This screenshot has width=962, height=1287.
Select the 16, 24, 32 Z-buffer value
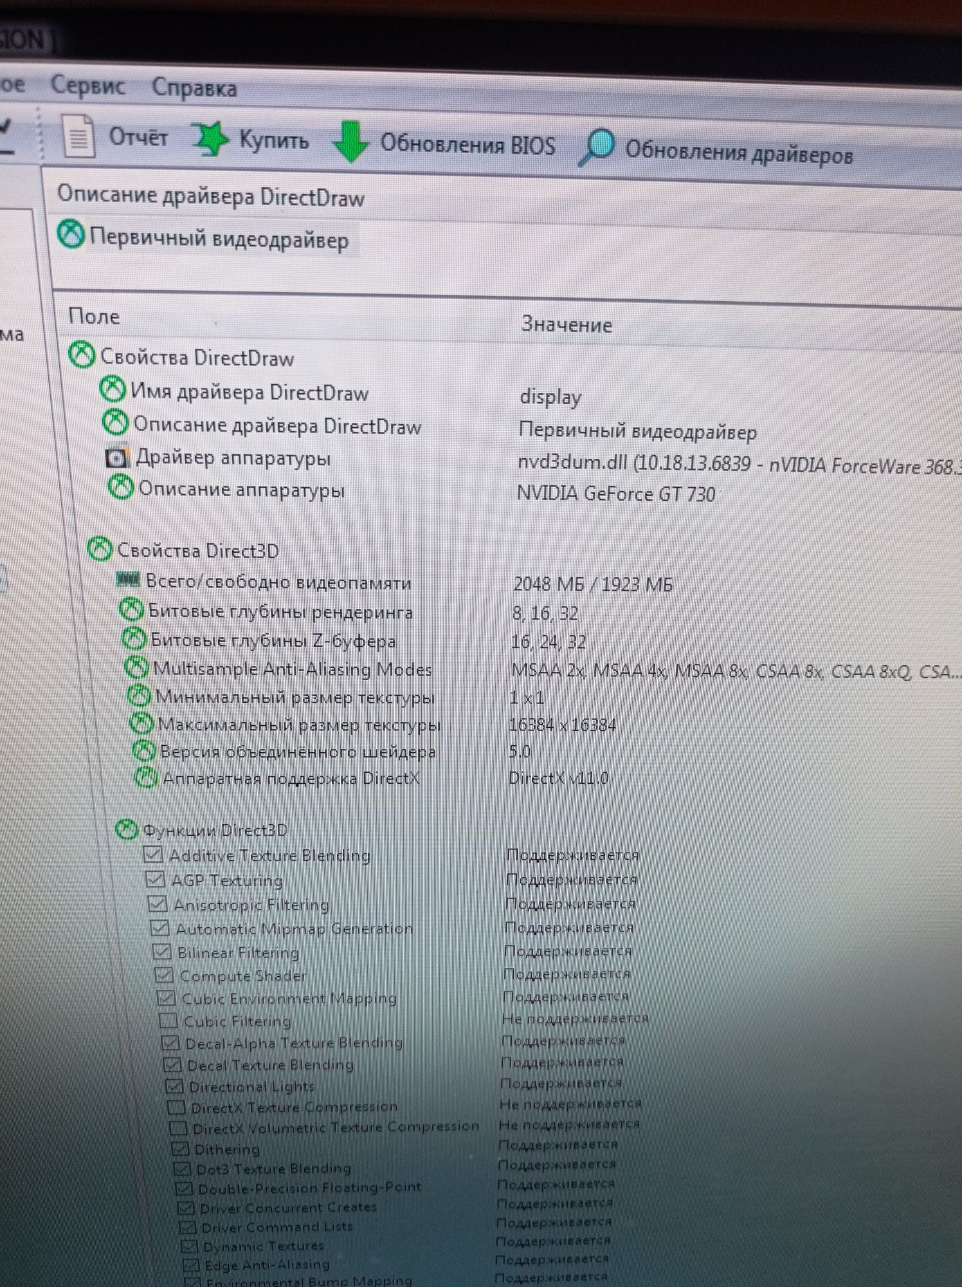548,642
